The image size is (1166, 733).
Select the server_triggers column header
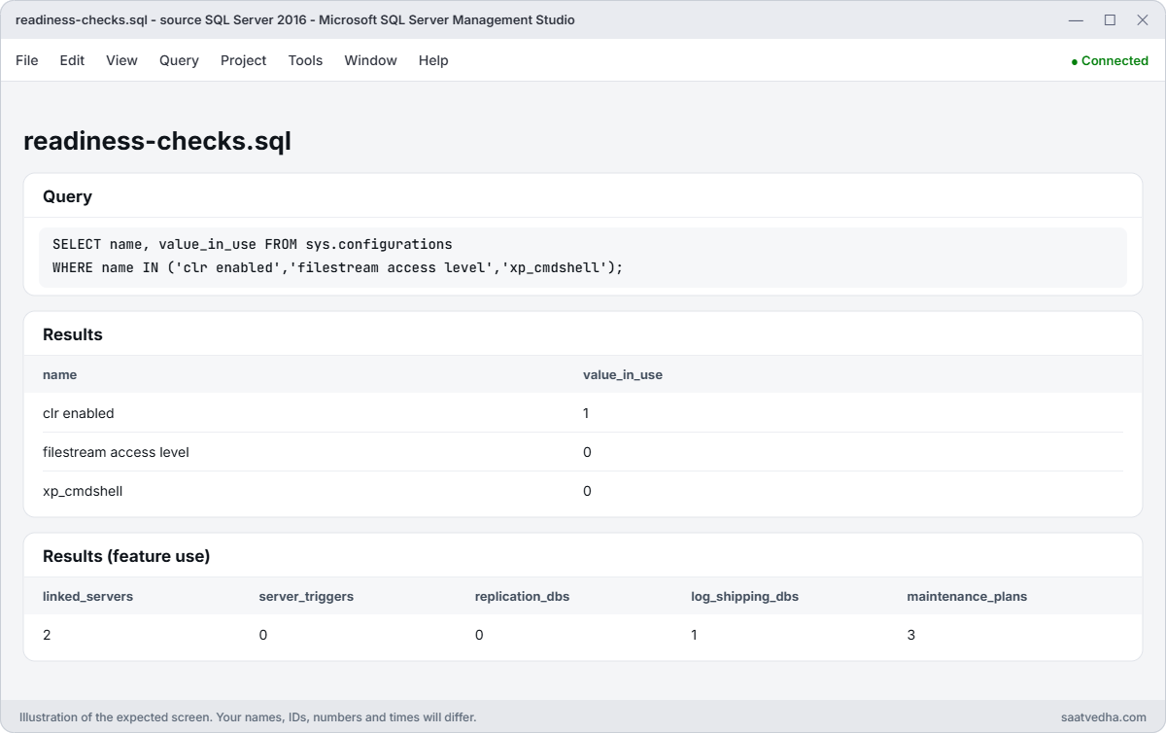click(306, 596)
